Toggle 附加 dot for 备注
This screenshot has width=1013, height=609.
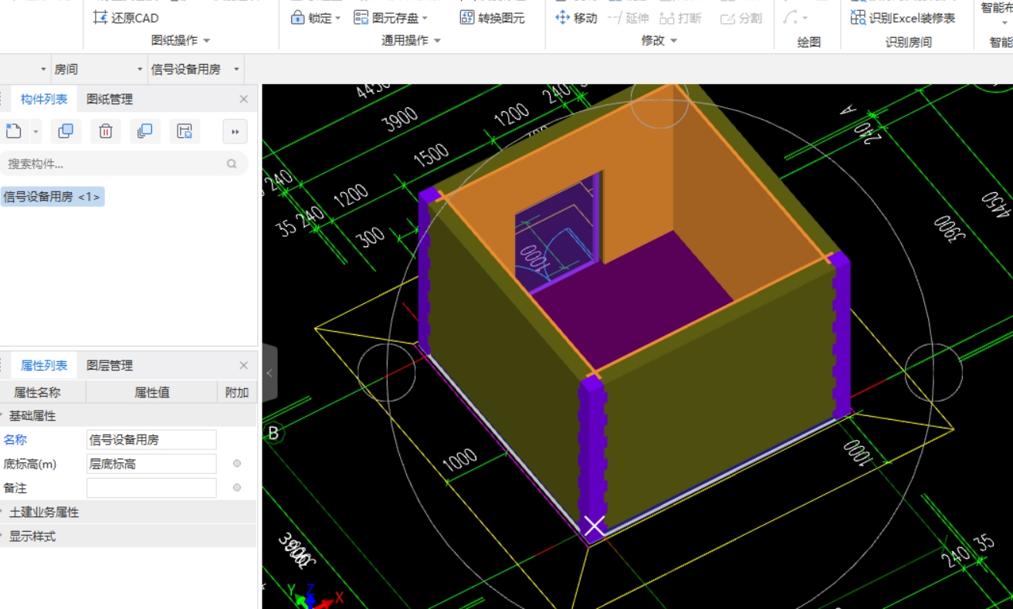(x=237, y=488)
